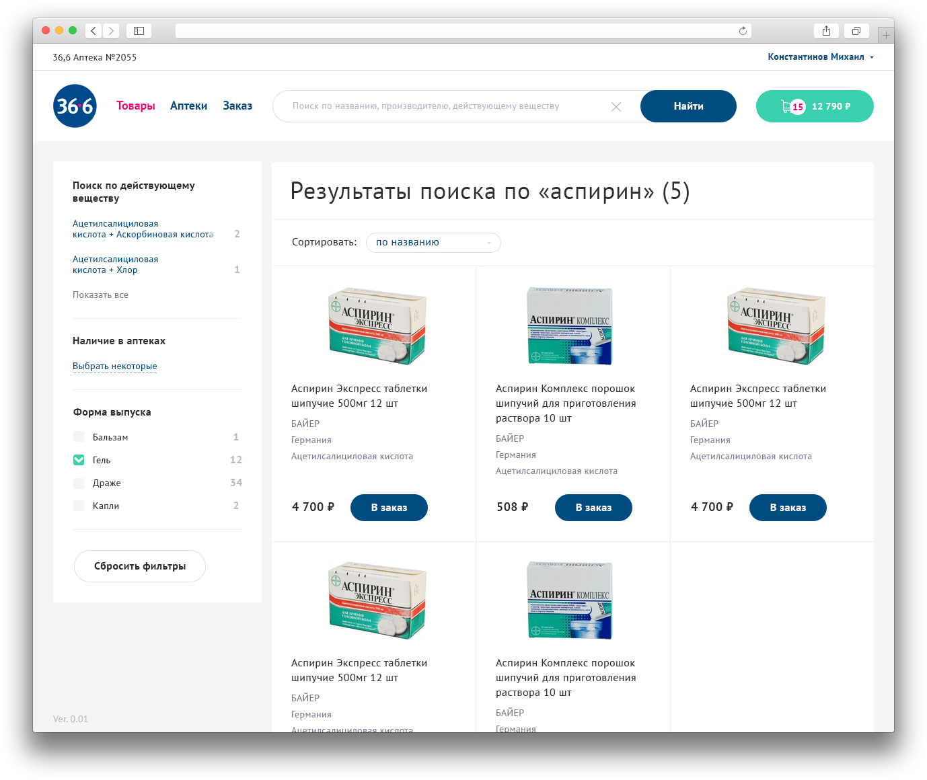
Task: Toggle the Safari sidebar icon
Action: pos(139,30)
